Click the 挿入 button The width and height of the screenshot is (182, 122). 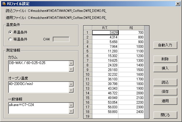click(x=165, y=68)
